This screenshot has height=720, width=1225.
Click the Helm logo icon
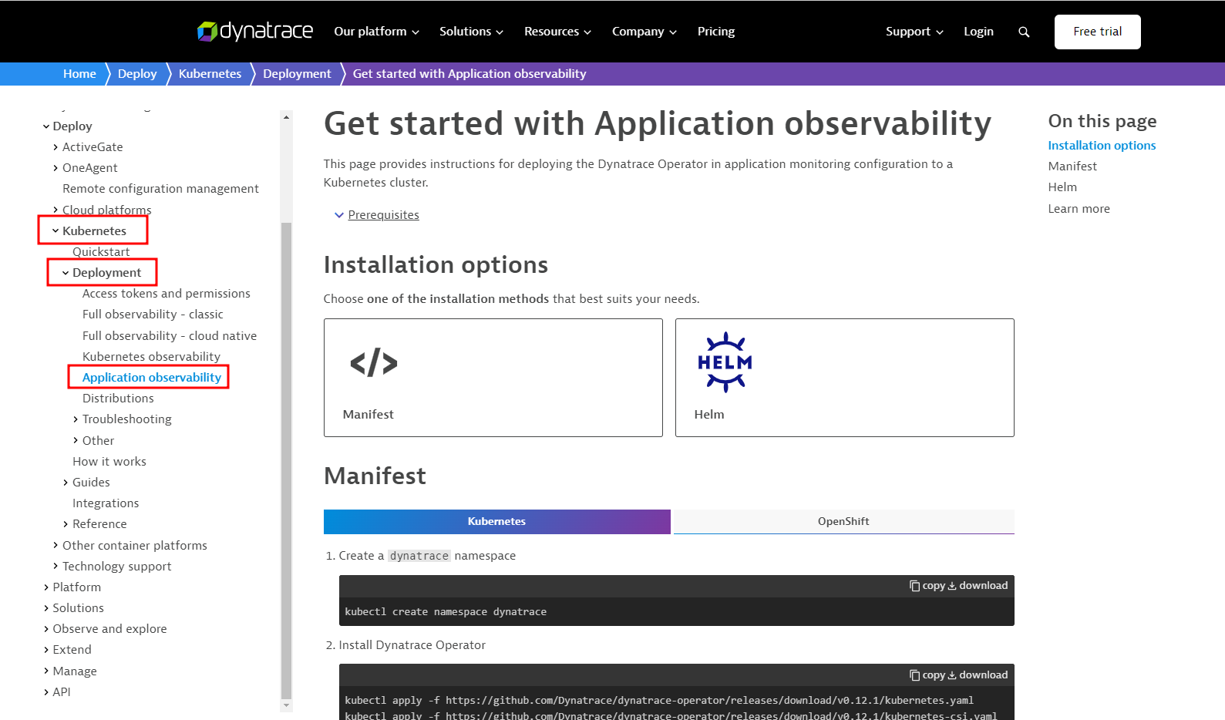pyautogui.click(x=725, y=362)
